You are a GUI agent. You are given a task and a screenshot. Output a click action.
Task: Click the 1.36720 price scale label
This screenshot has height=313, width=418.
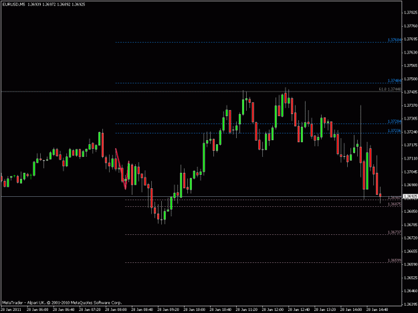[411, 238]
